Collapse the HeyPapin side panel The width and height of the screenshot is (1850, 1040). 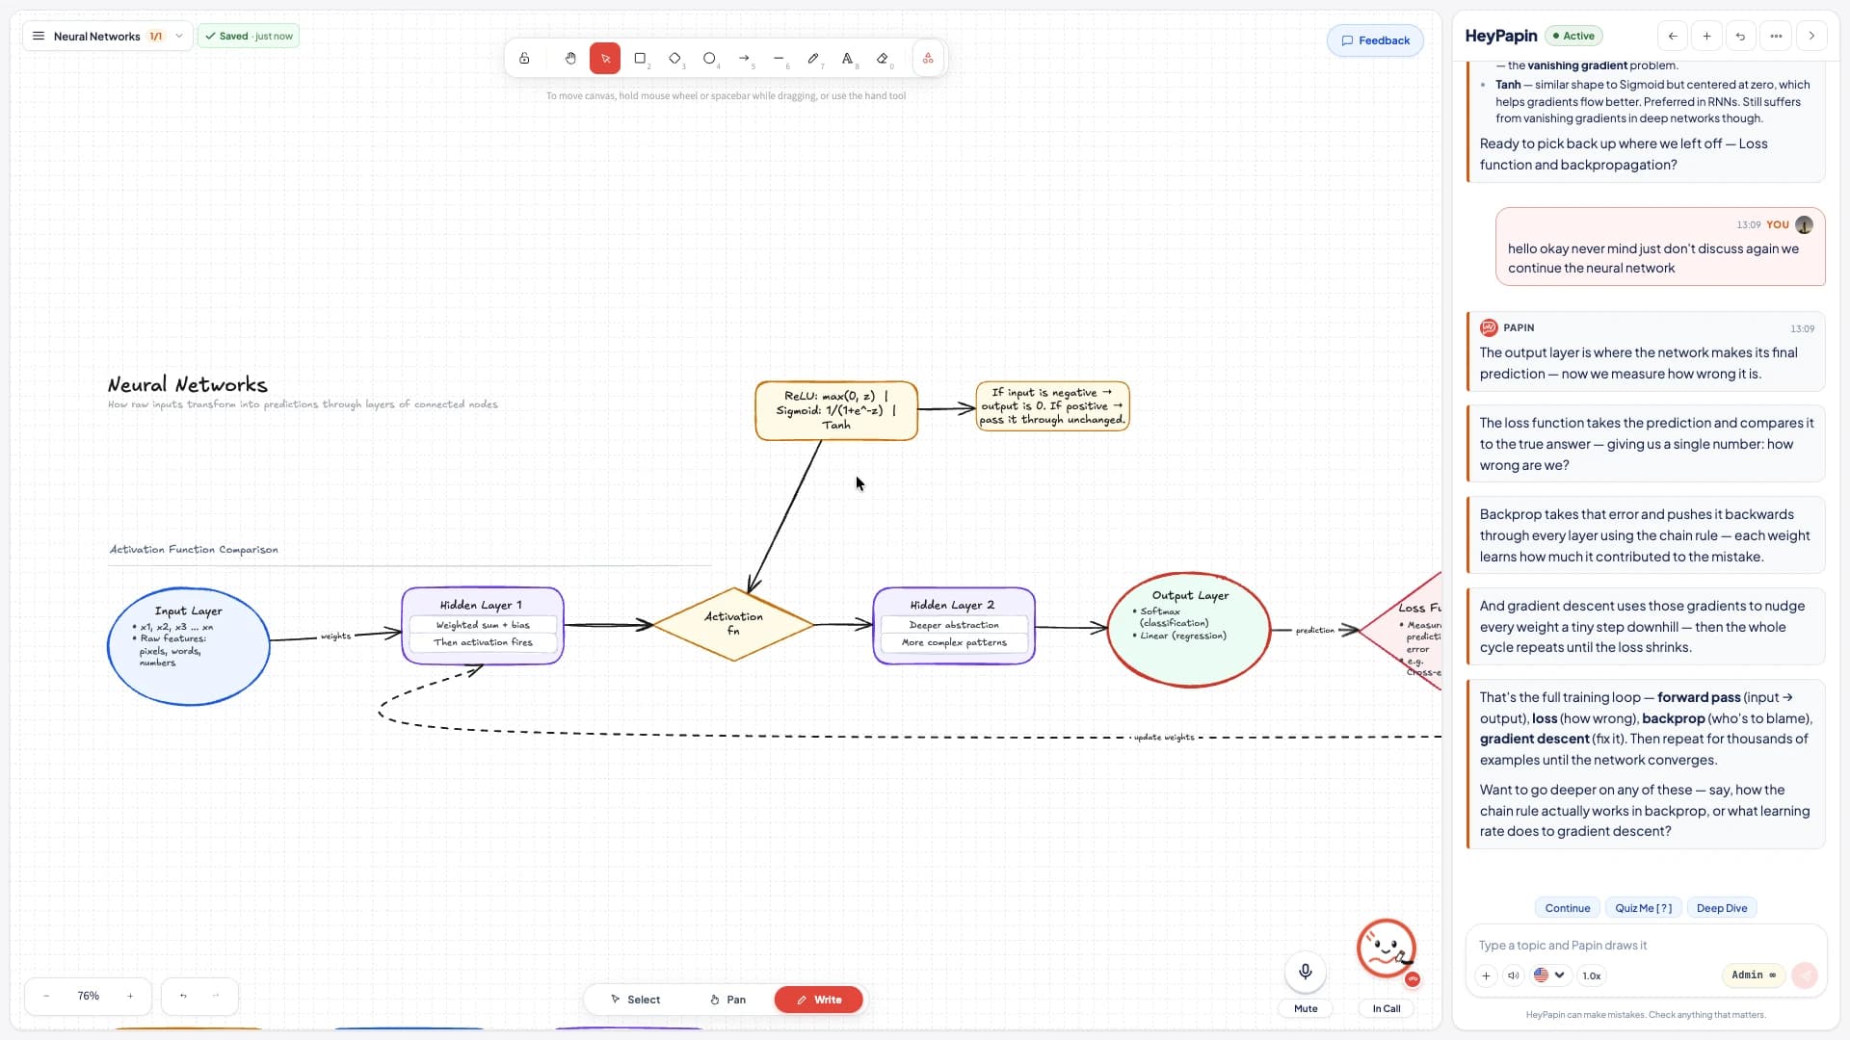coord(1811,37)
